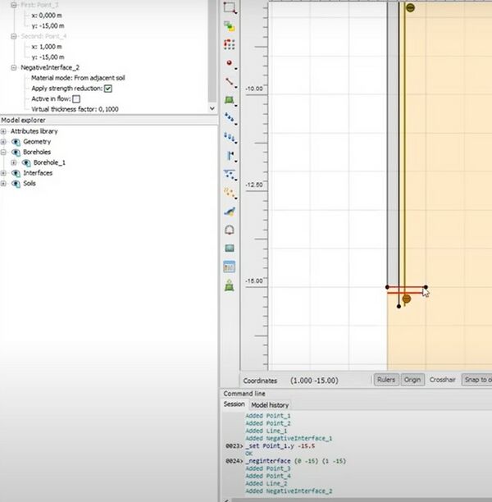
Task: Expand the Geometry tree node
Action: [x=4, y=142]
